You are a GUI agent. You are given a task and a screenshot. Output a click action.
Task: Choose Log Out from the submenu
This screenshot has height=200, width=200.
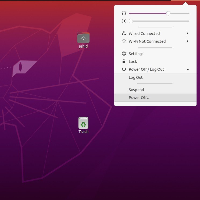(x=155, y=77)
